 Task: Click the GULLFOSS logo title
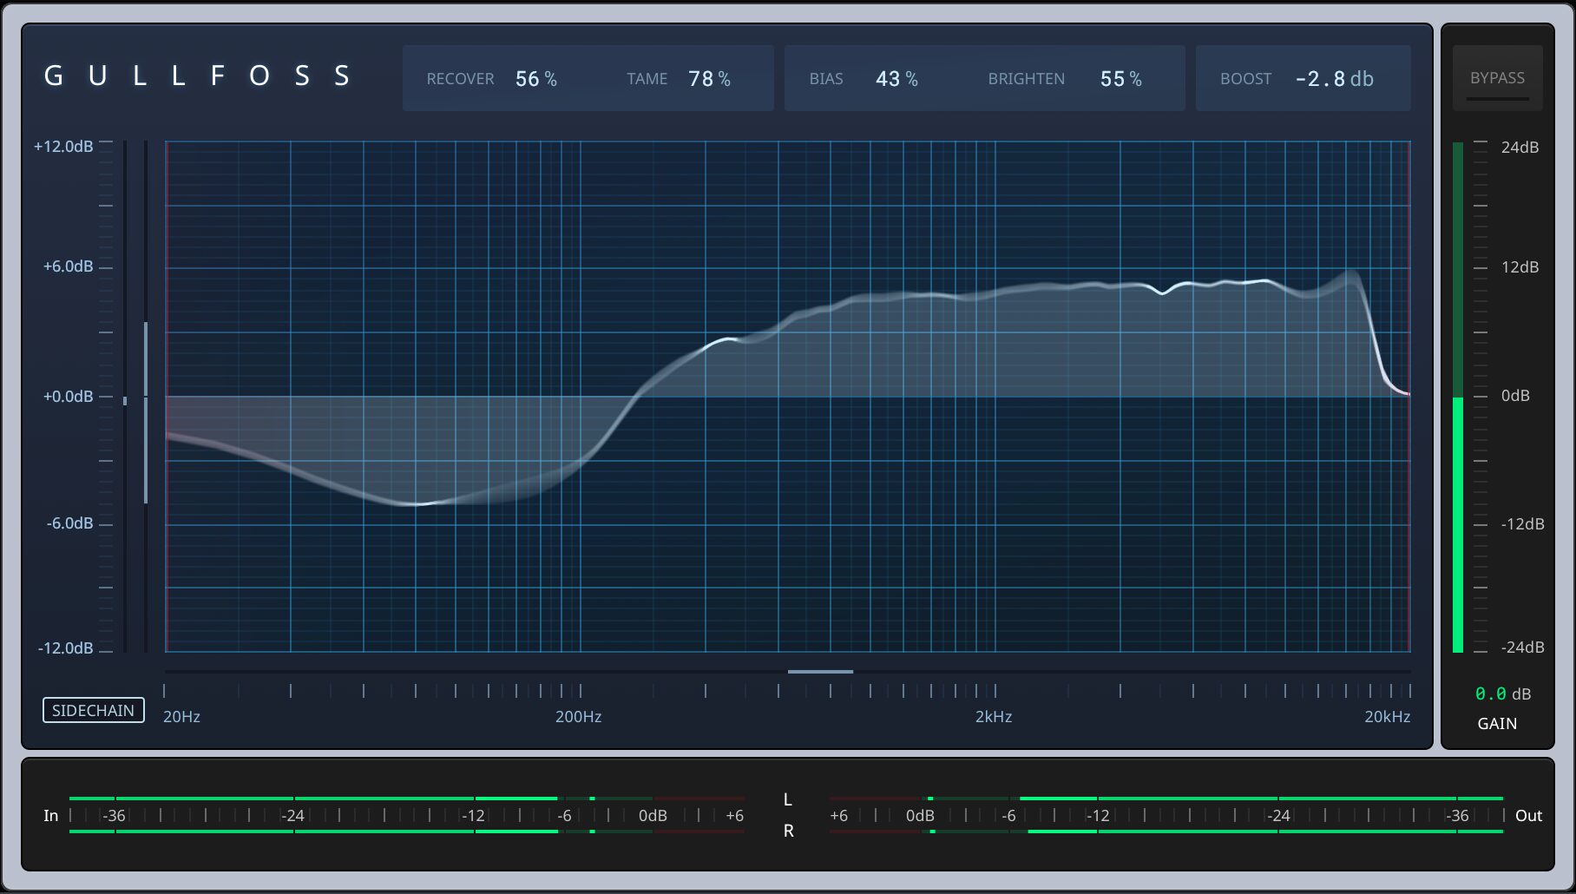(x=197, y=76)
